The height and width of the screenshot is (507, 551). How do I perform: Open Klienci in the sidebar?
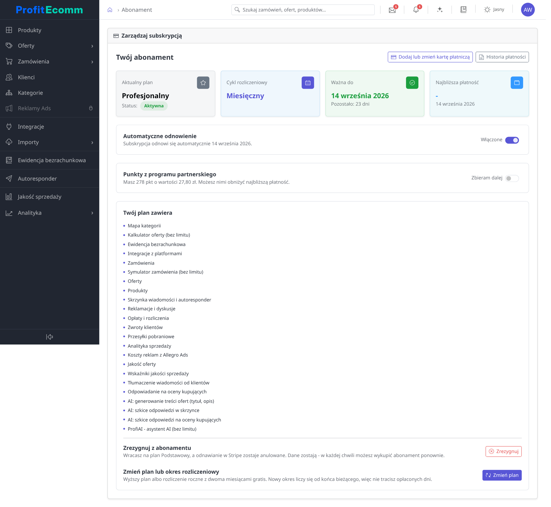coord(50,77)
